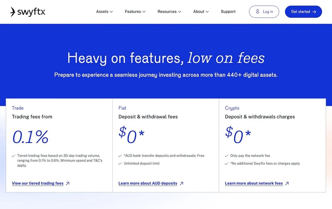The height and width of the screenshot is (209, 332).
Task: Click checkmark beside Only pay the network fee
Action: 226,156
